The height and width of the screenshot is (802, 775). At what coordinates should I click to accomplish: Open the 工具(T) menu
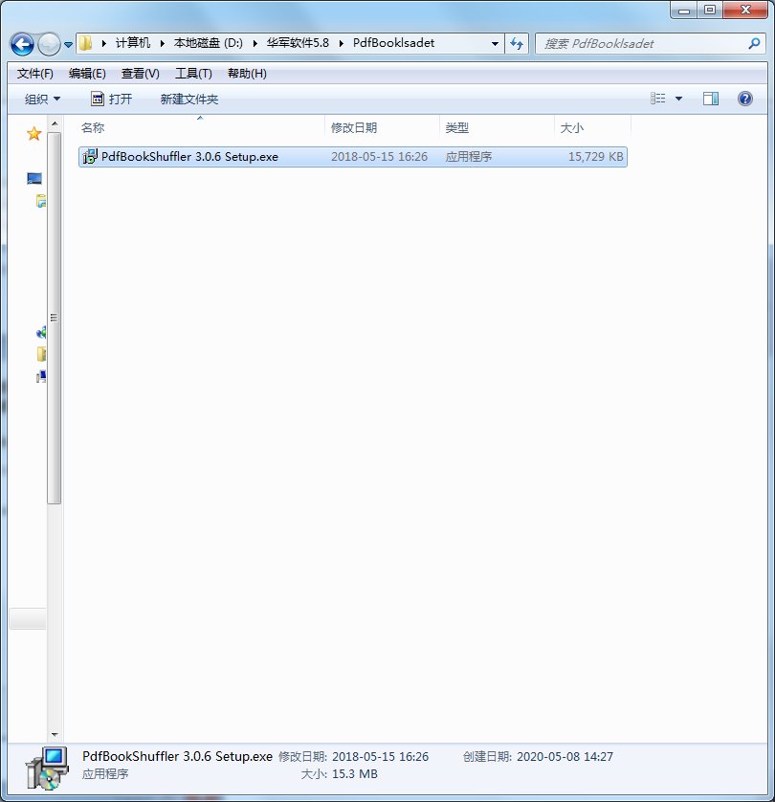(x=192, y=74)
